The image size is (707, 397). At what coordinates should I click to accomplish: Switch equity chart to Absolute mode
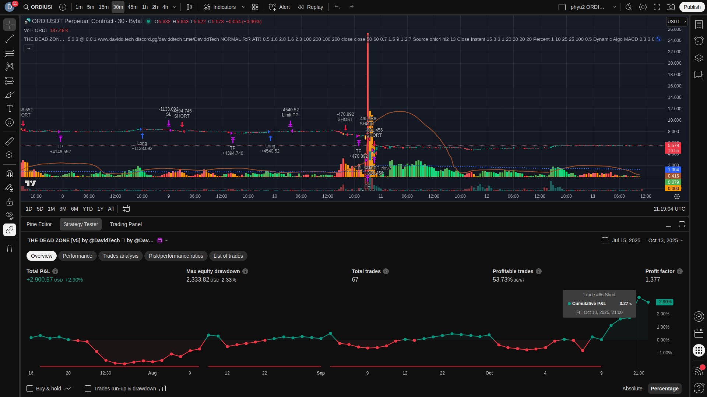click(632, 389)
